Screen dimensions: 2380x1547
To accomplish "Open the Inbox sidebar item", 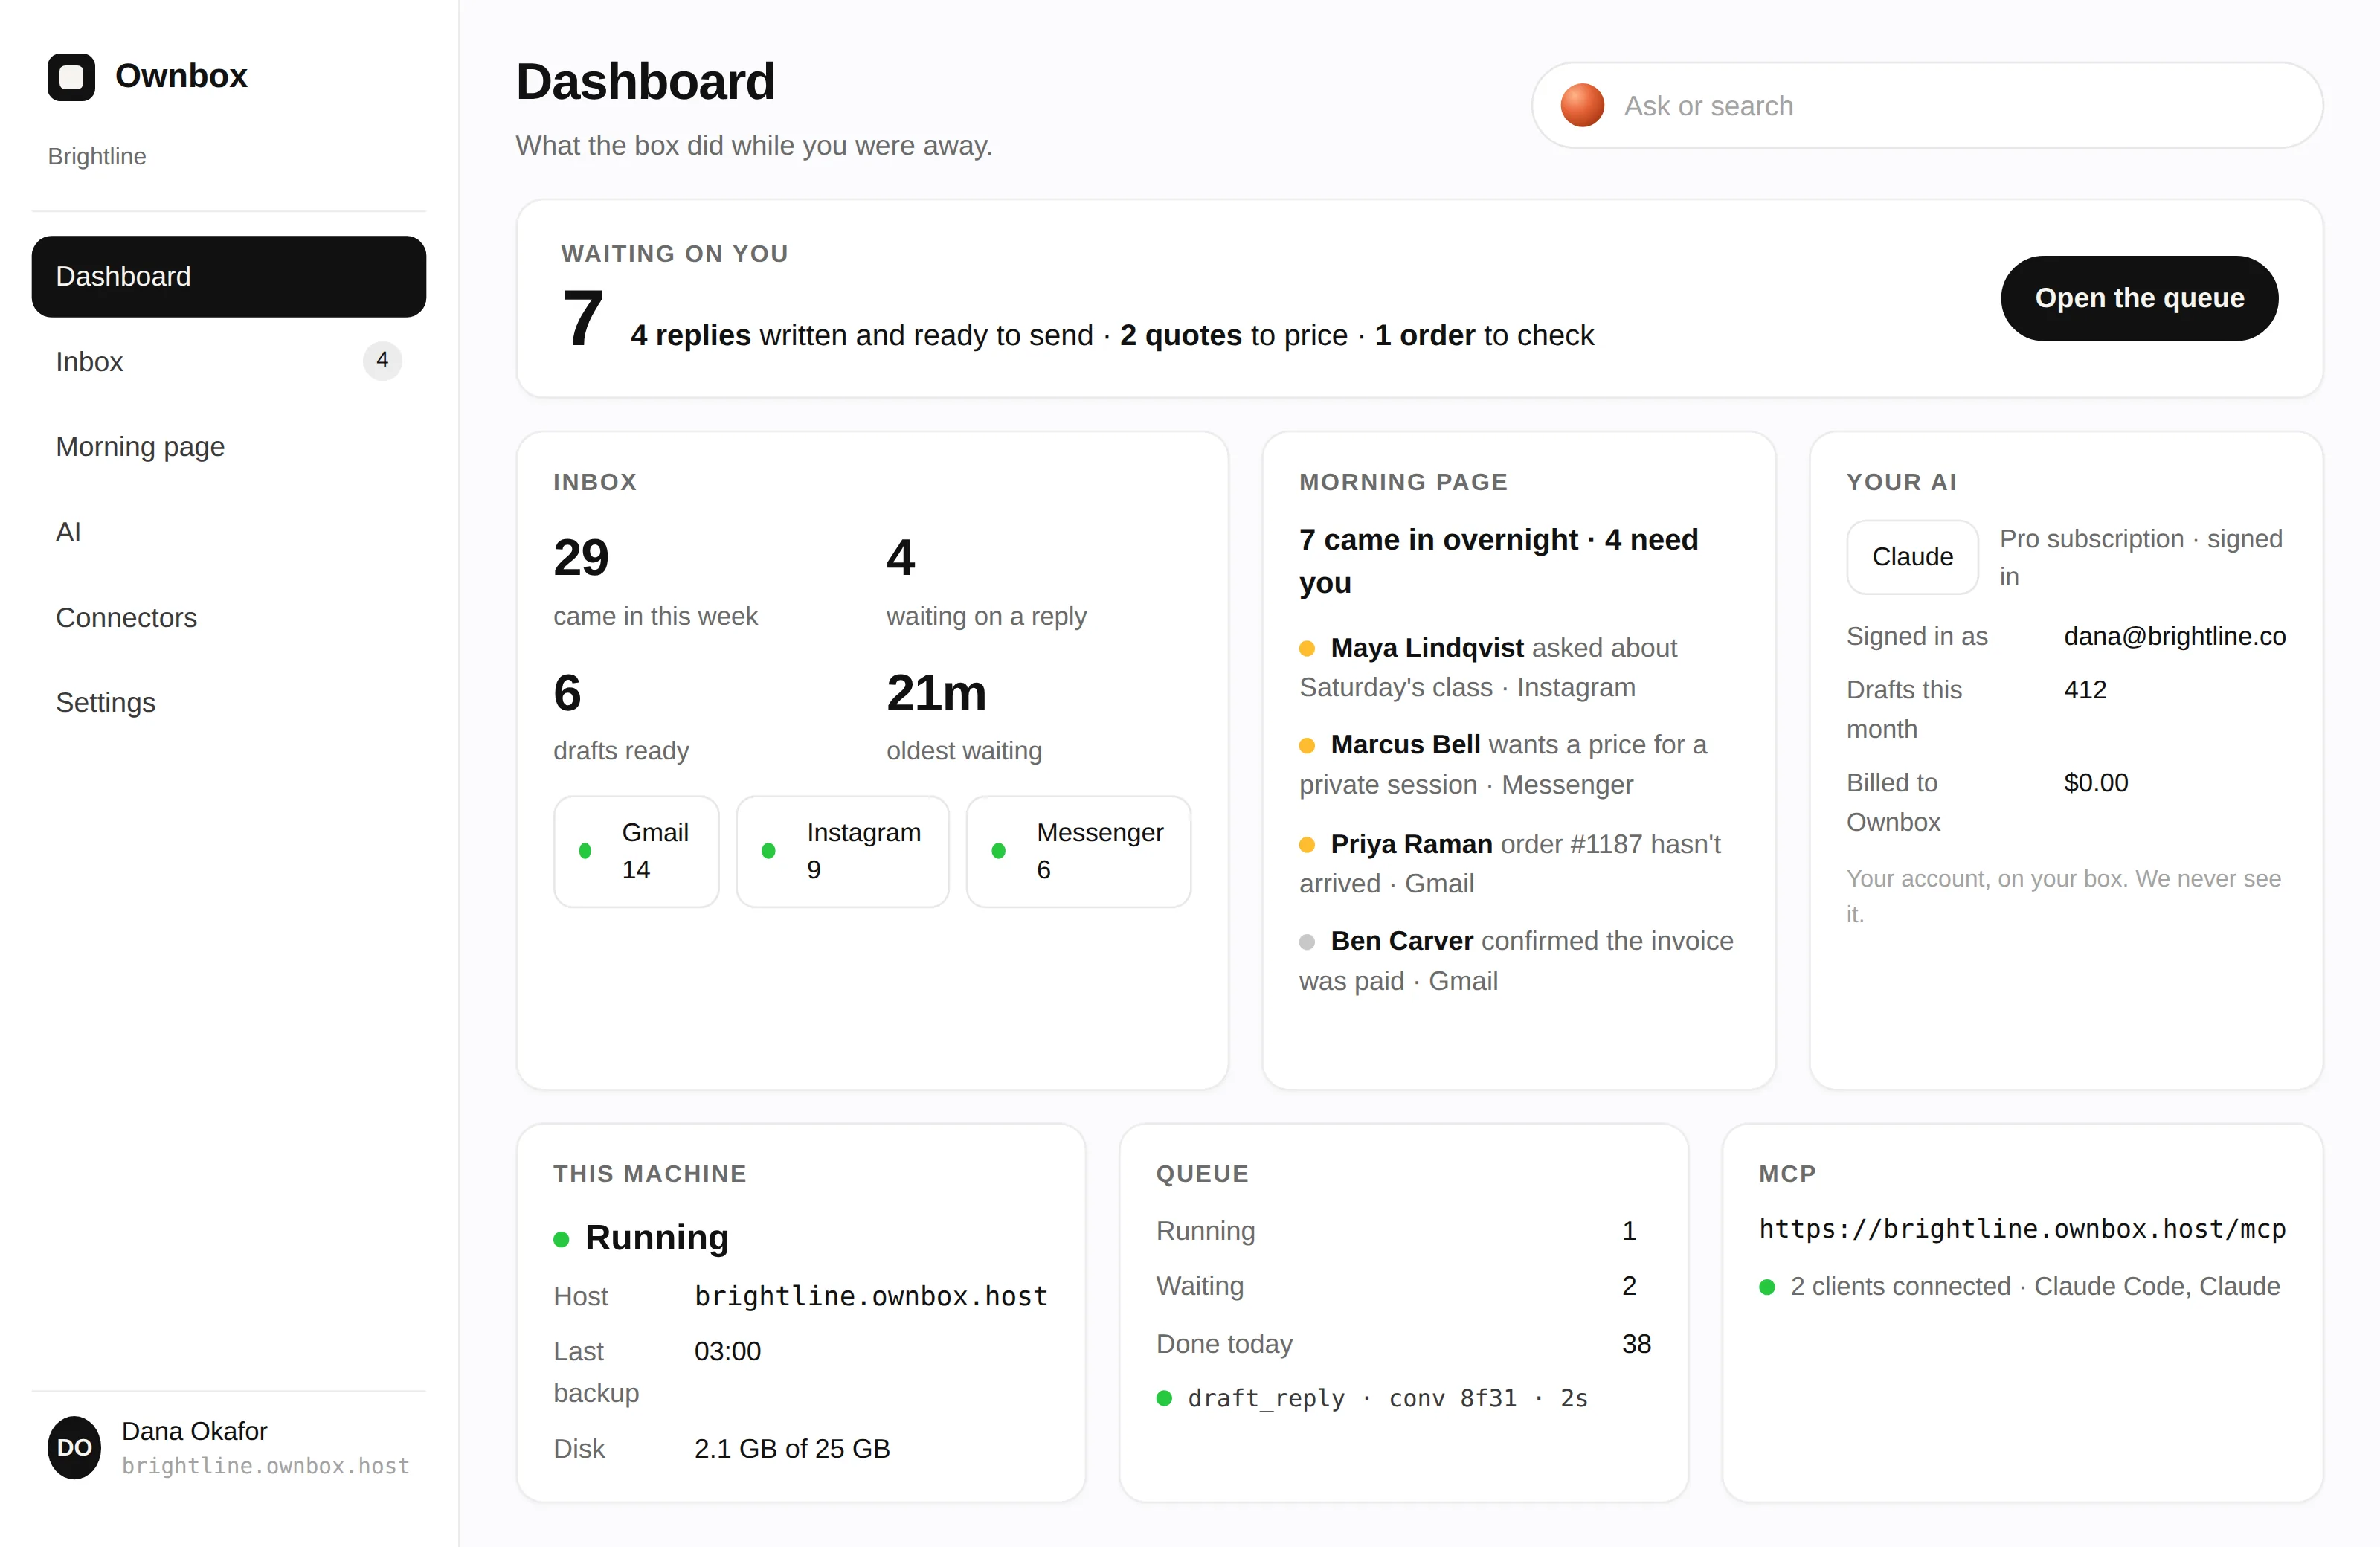I will tap(229, 362).
